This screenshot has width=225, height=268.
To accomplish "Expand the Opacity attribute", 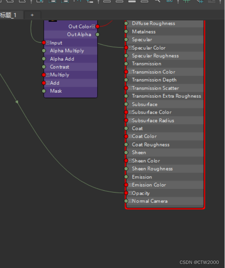I will 130,193.
